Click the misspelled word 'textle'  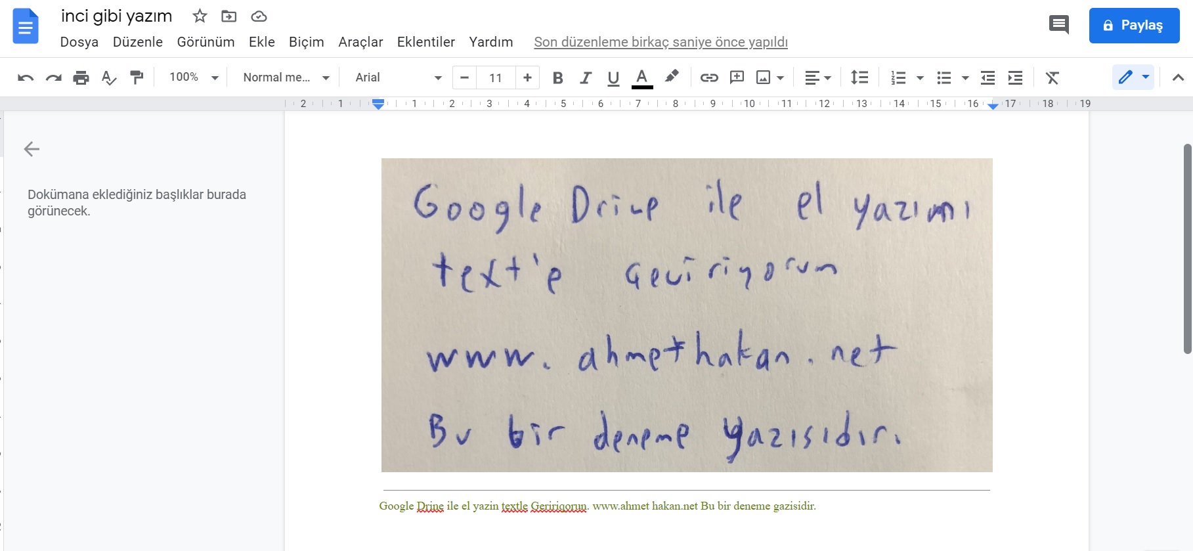point(515,506)
